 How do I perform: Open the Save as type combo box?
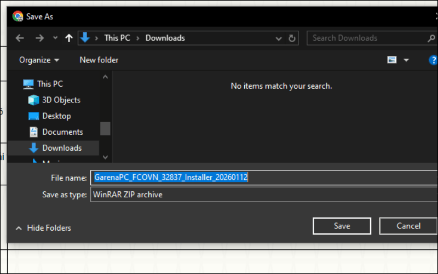[263, 195]
